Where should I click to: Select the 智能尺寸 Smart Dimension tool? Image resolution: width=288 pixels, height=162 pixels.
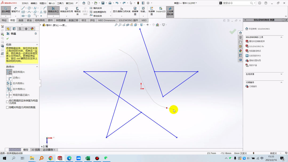click(15, 10)
